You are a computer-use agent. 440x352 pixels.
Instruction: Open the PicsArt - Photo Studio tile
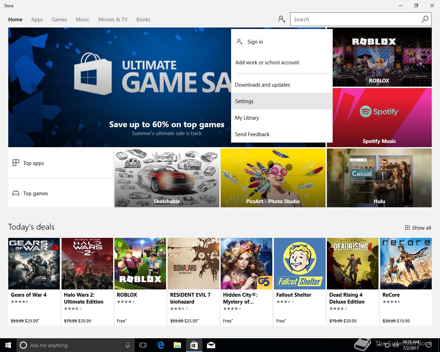[x=273, y=178]
